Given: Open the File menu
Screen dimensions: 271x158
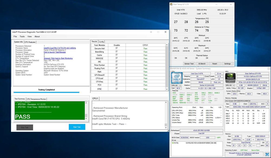Looking at the screenshot, I should pos(15,37).
